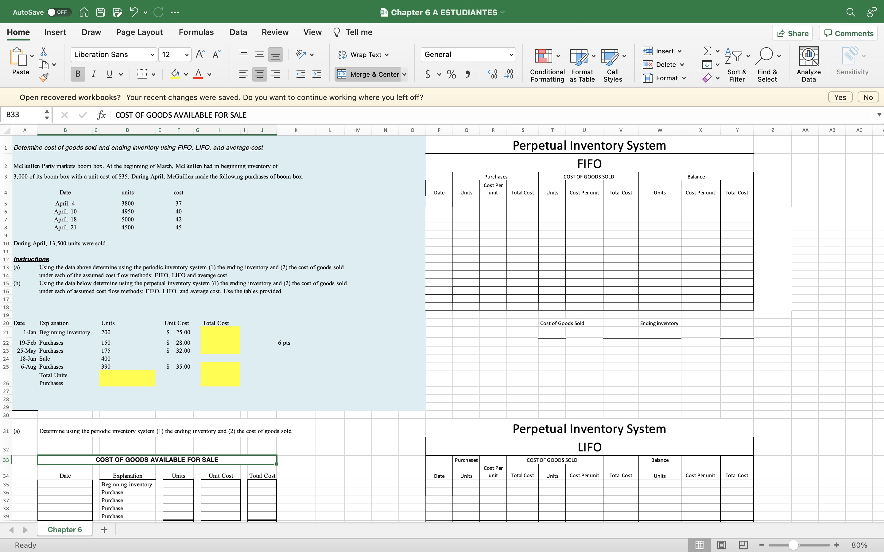Click the zoom slider handle

tap(793, 545)
